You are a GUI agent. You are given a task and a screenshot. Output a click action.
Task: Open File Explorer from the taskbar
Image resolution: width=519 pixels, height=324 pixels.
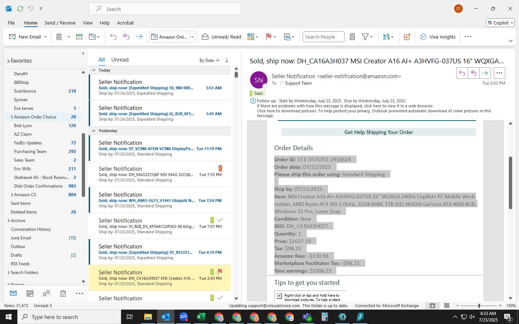[x=148, y=317]
